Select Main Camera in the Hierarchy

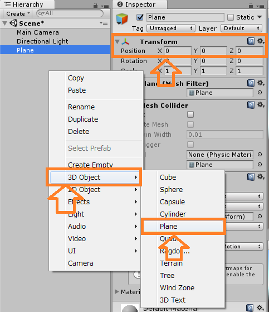[38, 32]
